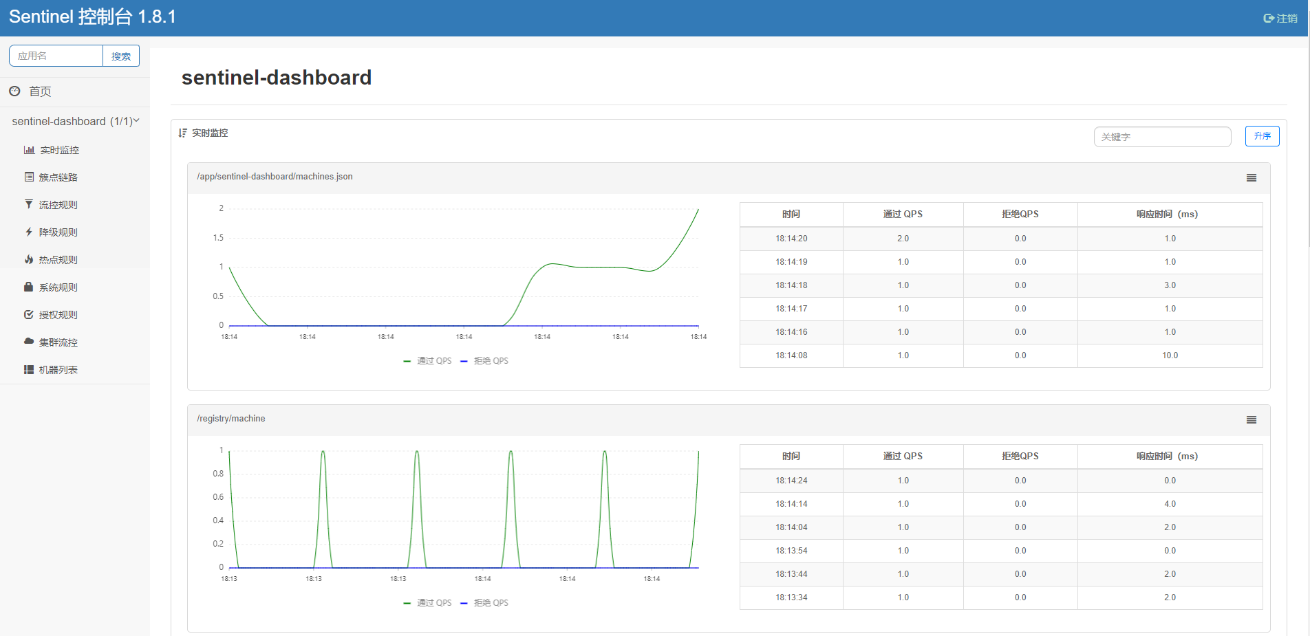
Task: Focus the 关键字 keyword filter field
Action: click(x=1161, y=137)
